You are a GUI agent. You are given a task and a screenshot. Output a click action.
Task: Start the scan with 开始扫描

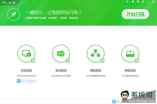pyautogui.click(x=135, y=14)
